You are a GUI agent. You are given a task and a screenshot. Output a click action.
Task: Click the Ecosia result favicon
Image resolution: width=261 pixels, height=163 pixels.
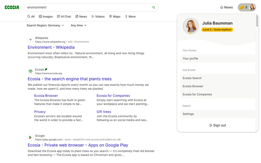click(x=30, y=71)
